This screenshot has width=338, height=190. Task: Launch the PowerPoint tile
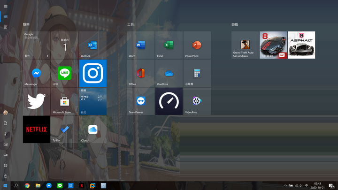point(197,45)
